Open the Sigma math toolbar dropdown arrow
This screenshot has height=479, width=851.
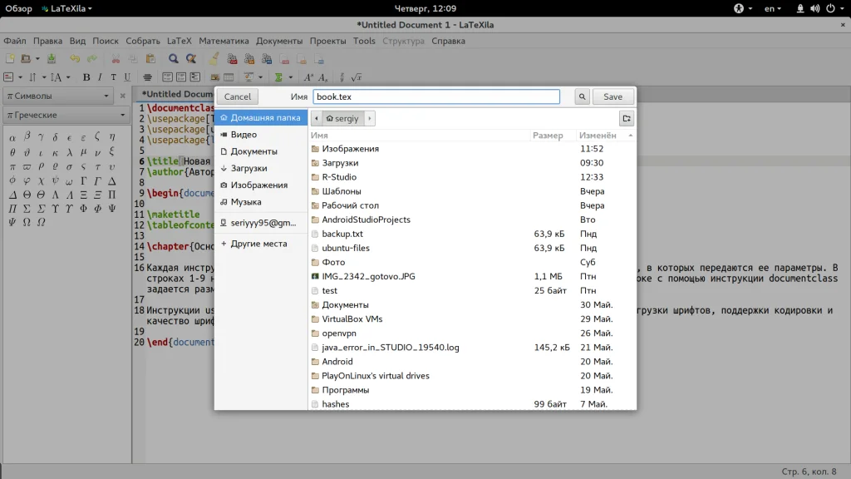(290, 77)
